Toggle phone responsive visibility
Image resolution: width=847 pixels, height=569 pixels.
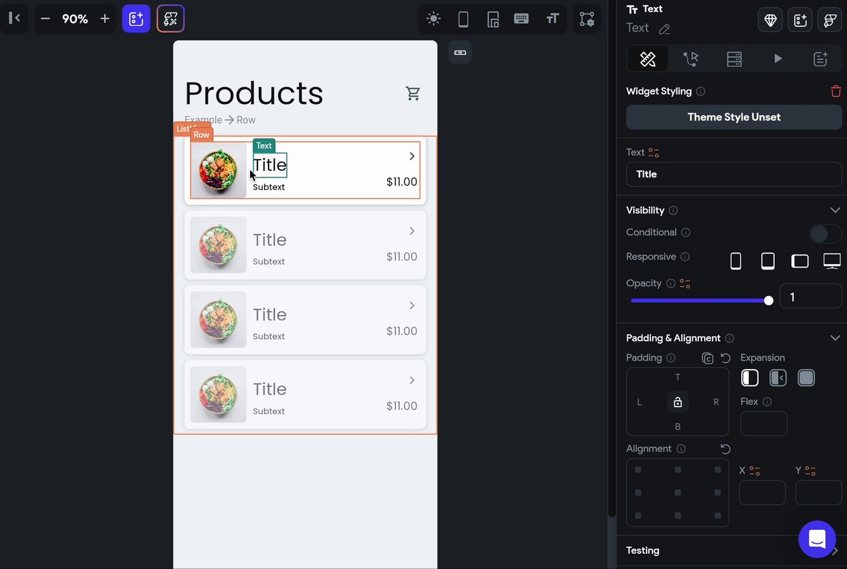[735, 261]
